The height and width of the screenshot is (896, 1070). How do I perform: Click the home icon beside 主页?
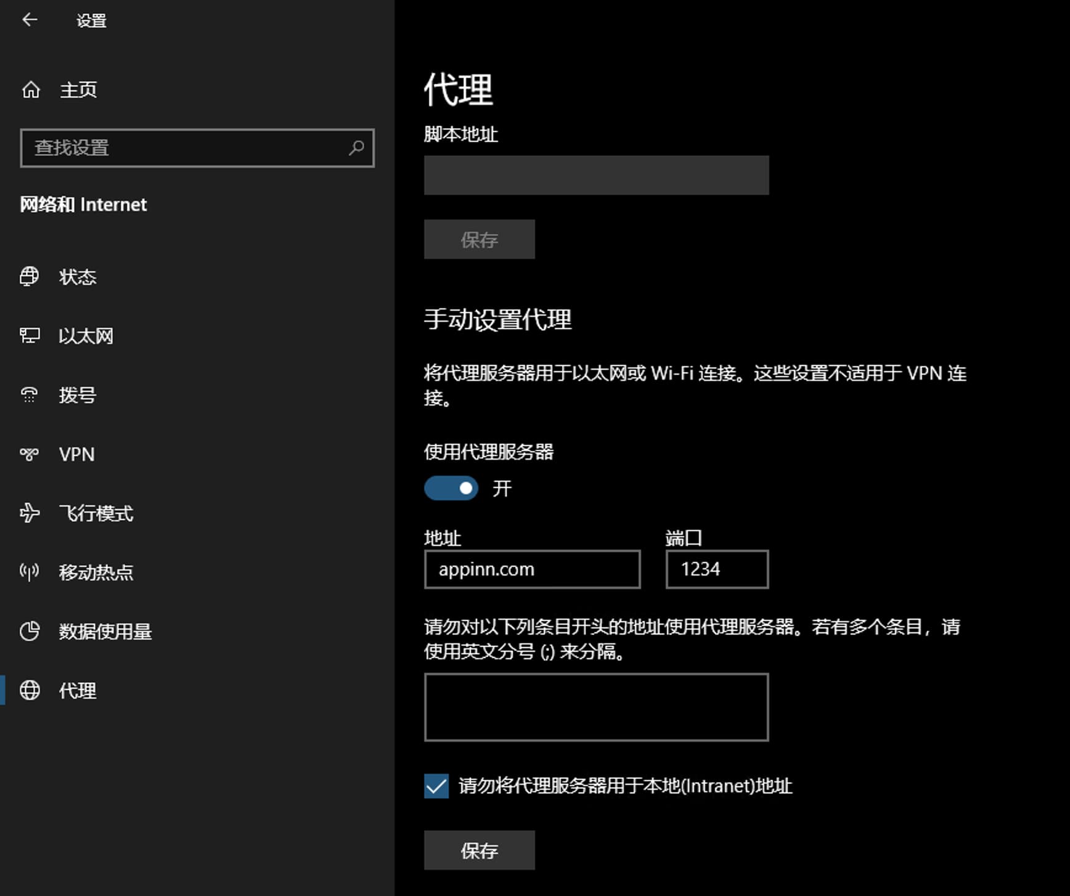click(30, 90)
